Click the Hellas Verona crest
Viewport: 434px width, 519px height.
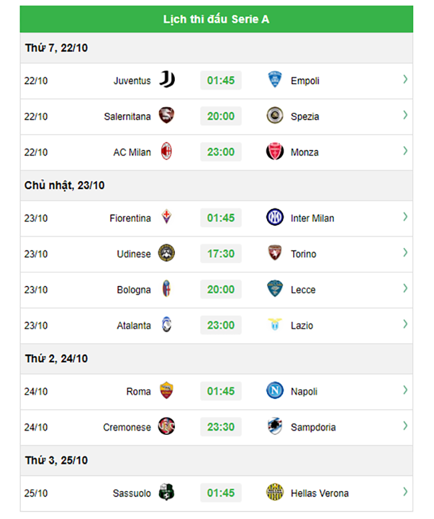click(274, 492)
